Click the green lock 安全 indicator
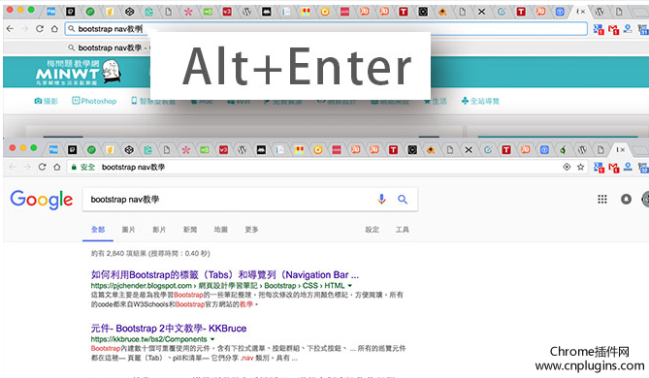Image resolution: width=649 pixels, height=378 pixels. pos(82,167)
